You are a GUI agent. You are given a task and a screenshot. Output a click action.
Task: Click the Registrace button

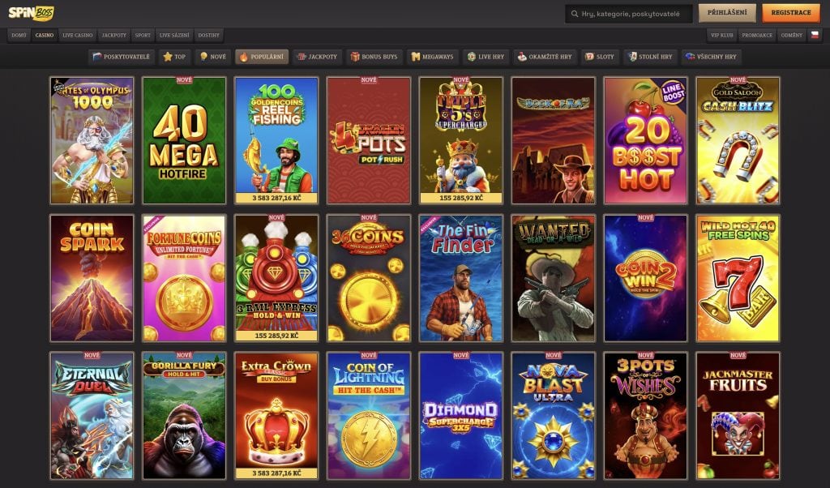click(791, 13)
